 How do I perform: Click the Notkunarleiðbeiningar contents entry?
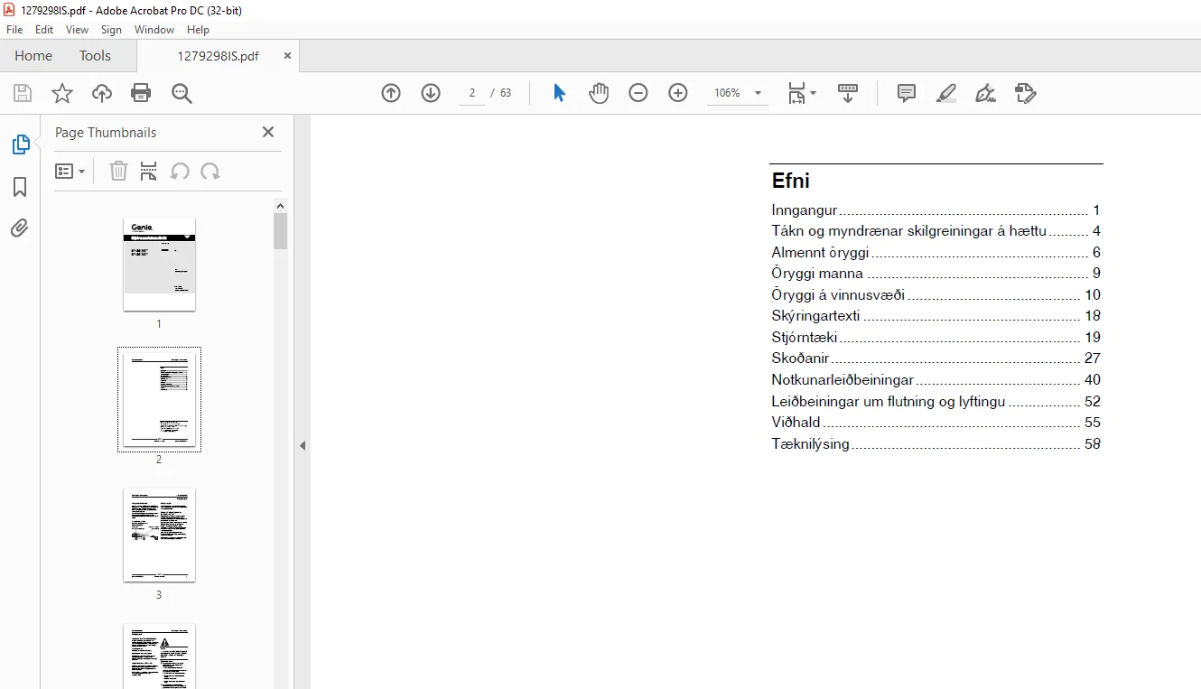coord(936,380)
